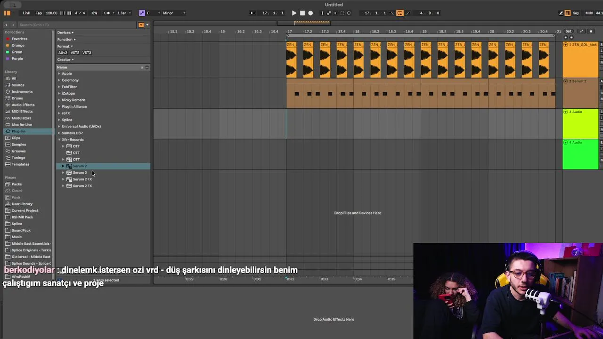Open the Packs place

pos(16,184)
